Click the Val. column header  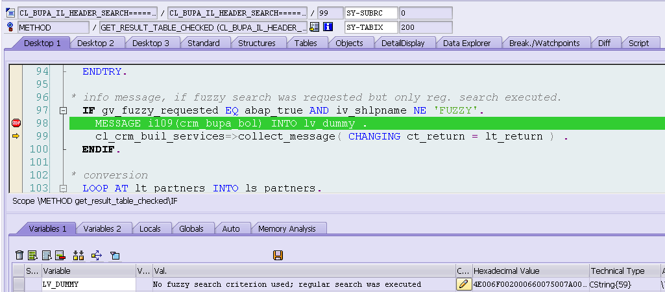point(304,271)
